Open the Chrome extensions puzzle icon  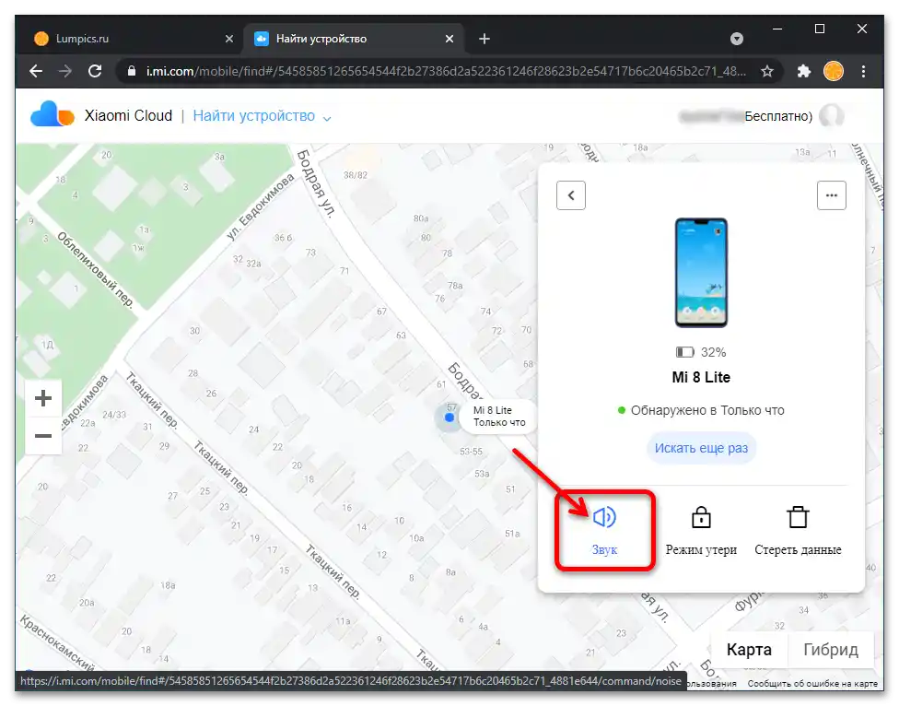tap(804, 71)
